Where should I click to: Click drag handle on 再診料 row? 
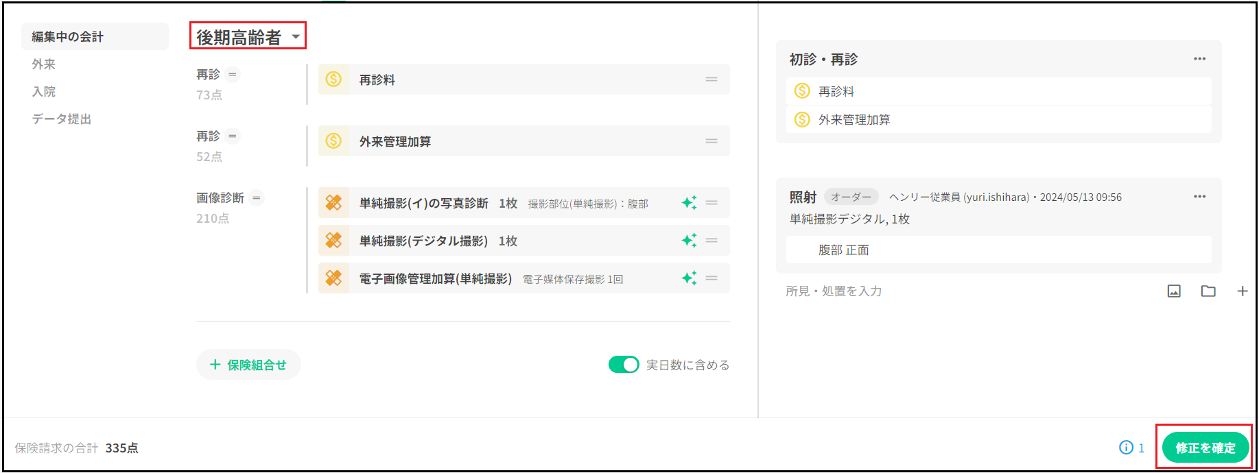point(711,80)
